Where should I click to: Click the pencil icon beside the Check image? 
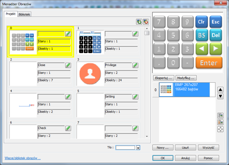click(x=68, y=128)
